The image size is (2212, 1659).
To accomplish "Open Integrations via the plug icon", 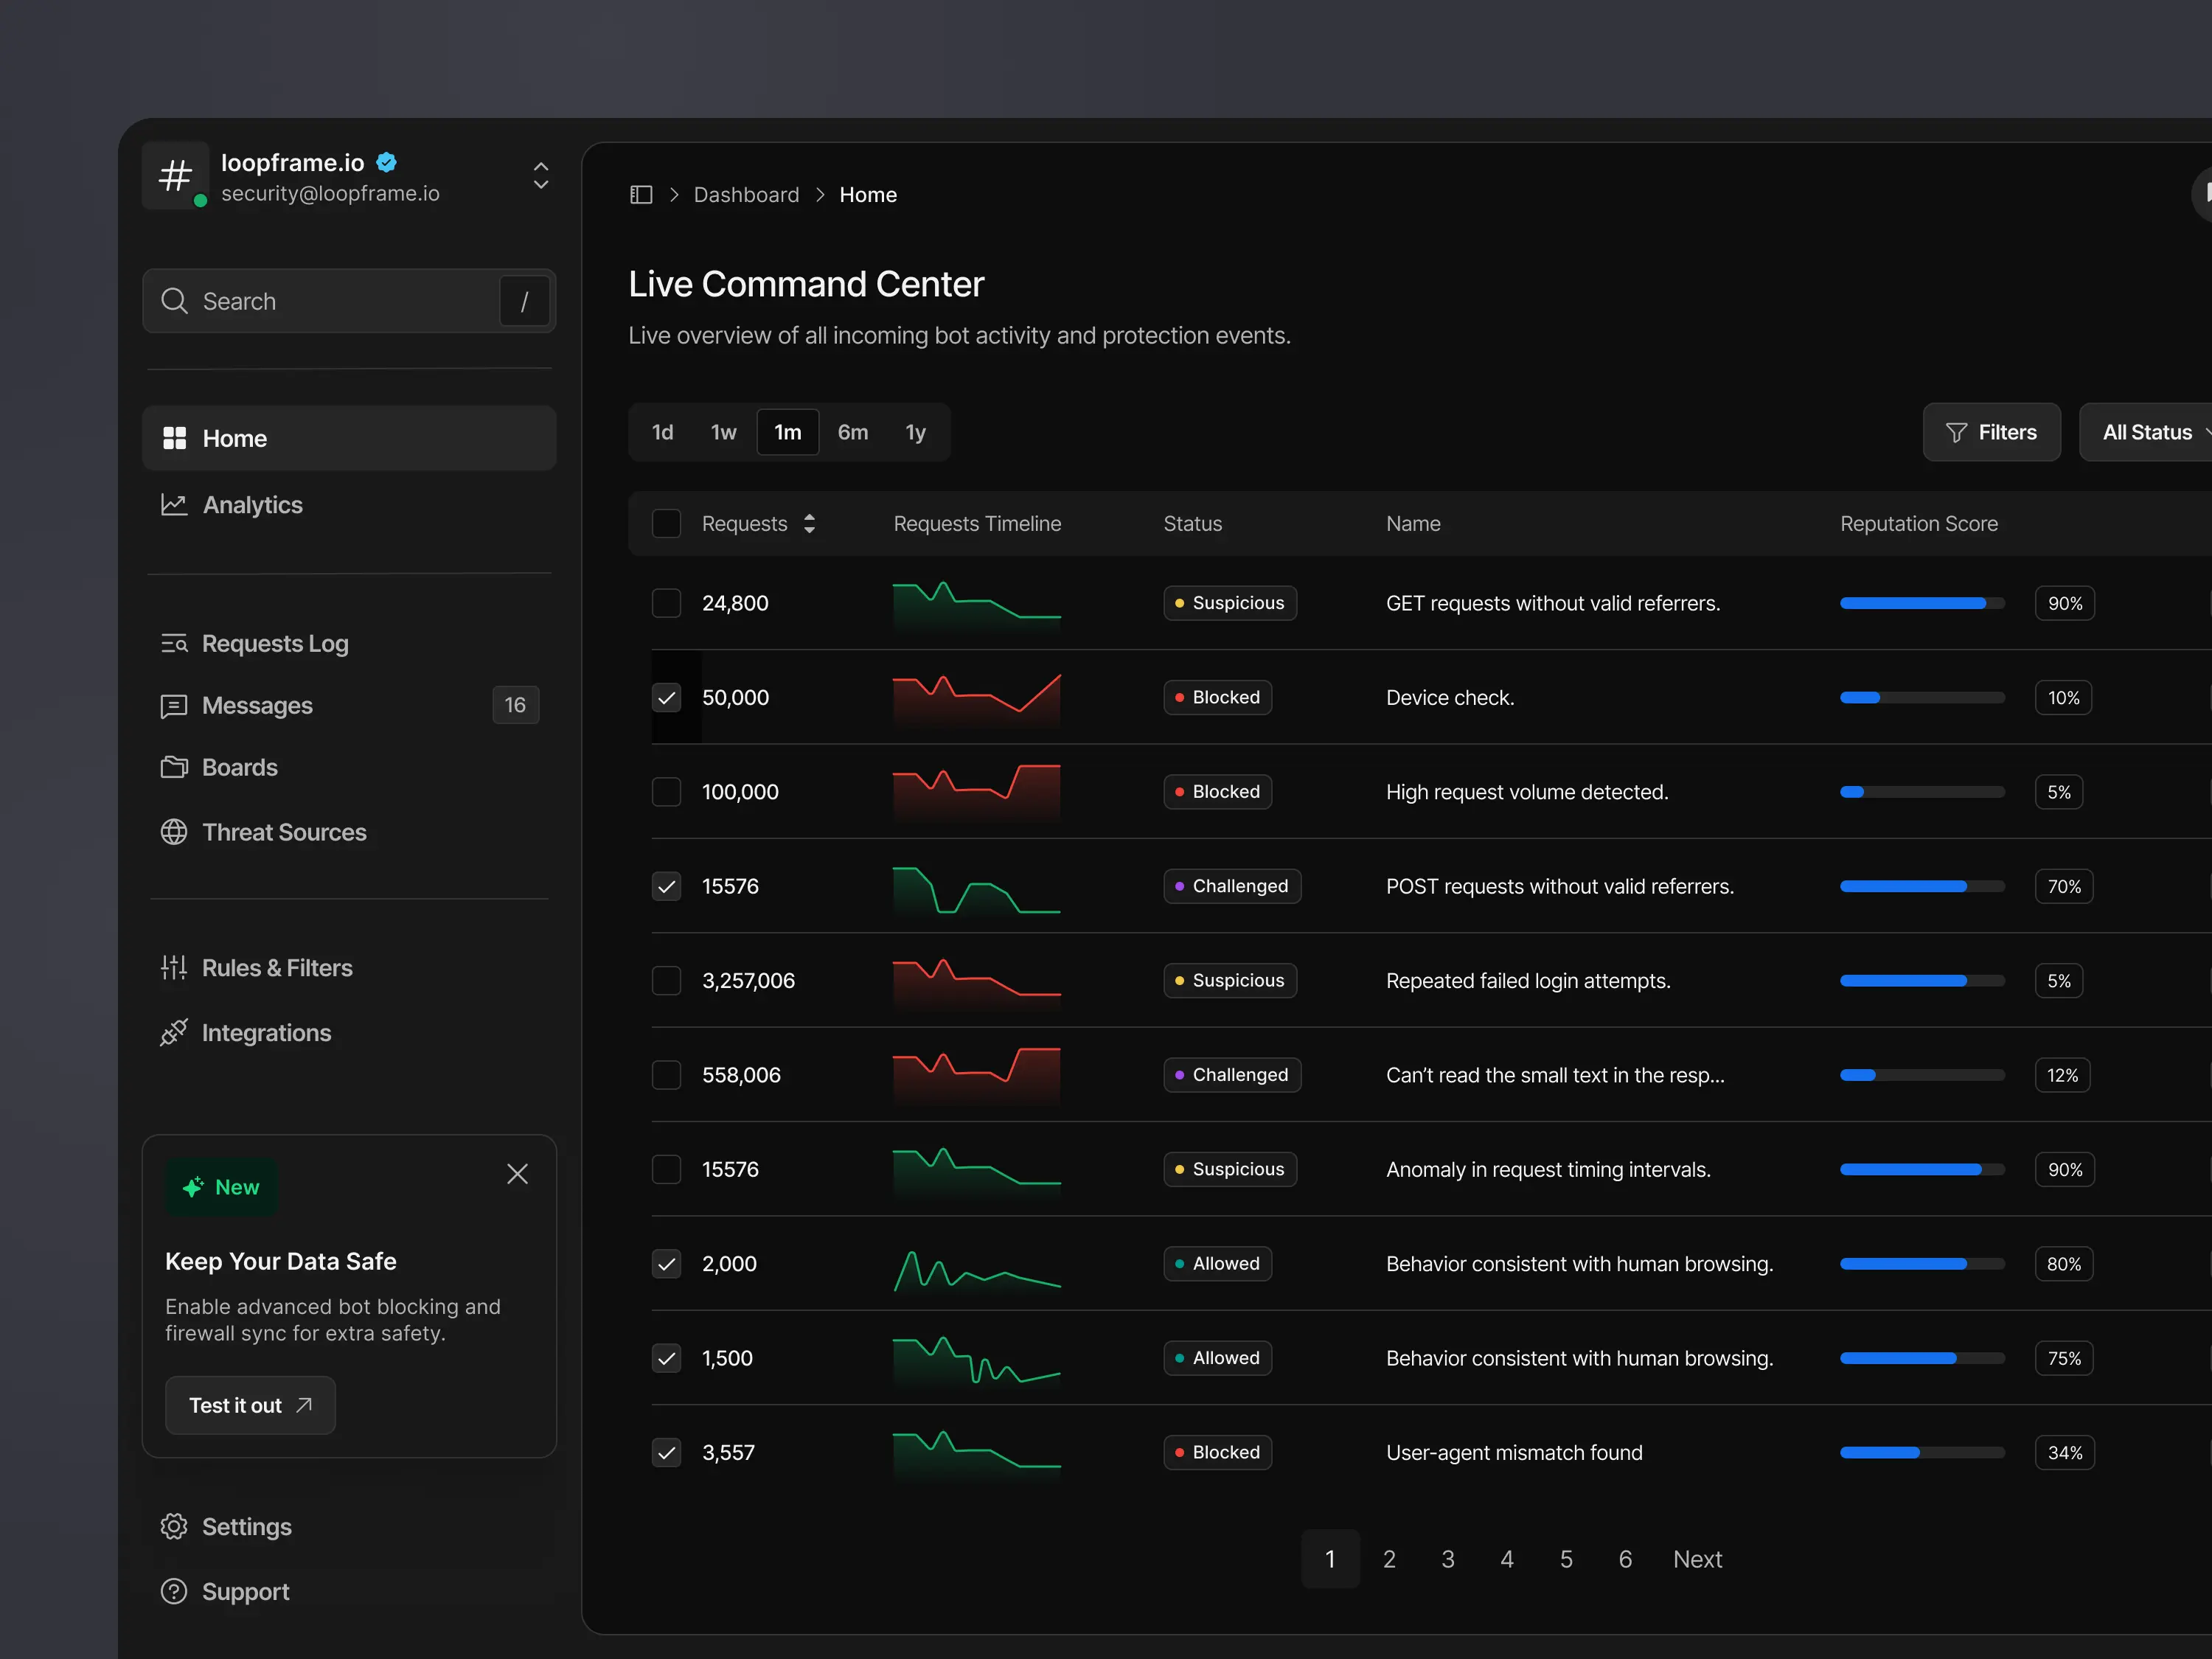I will pyautogui.click(x=174, y=1032).
